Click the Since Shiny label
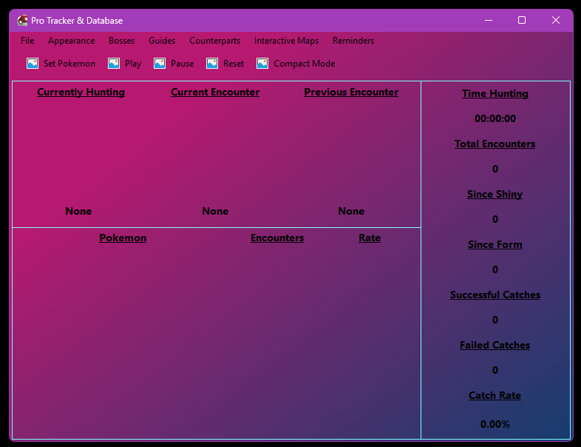 (x=495, y=195)
